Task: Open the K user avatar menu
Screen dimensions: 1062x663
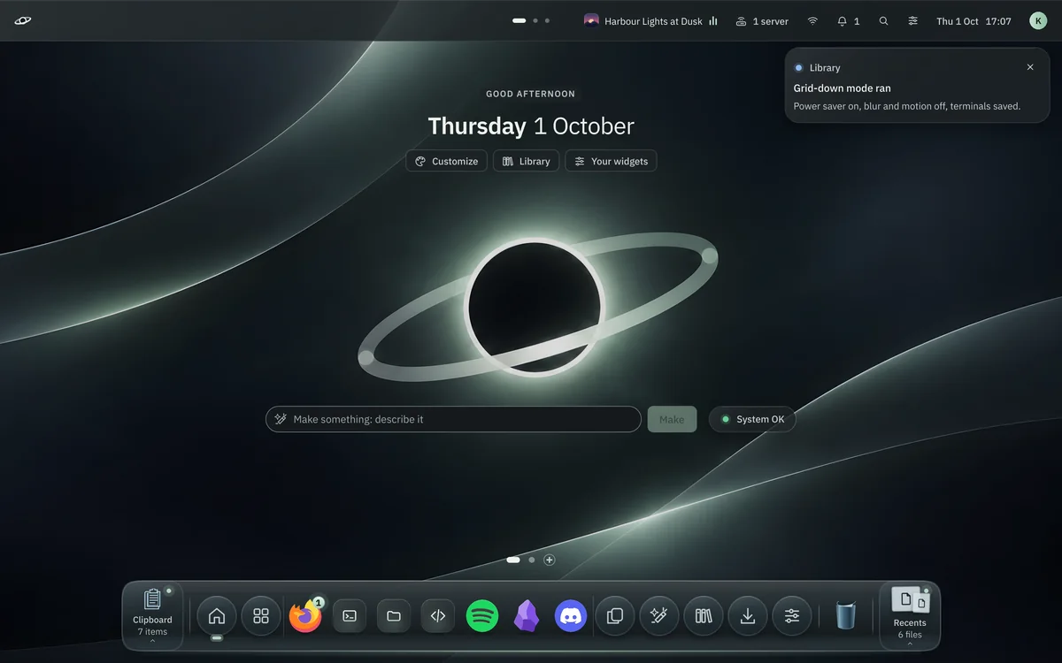Action: pyautogui.click(x=1038, y=21)
